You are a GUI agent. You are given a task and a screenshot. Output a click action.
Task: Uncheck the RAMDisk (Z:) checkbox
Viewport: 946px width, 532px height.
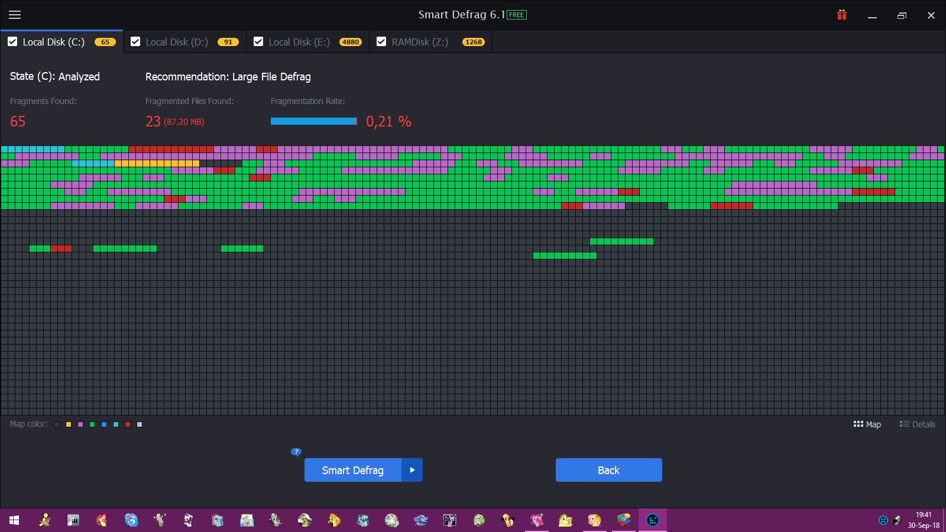(381, 41)
